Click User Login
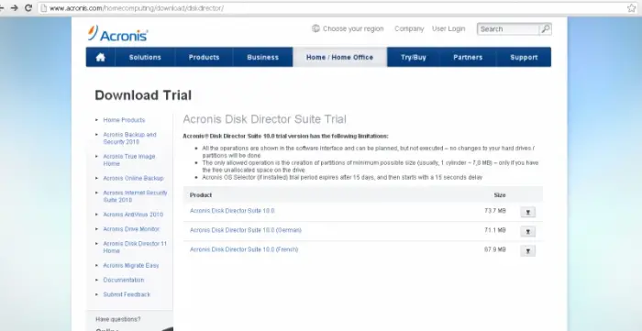 point(448,28)
